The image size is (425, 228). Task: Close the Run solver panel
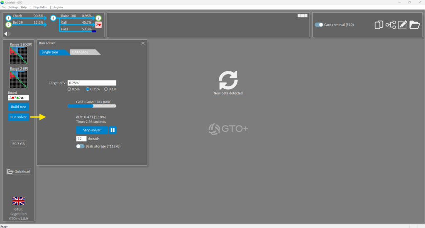coord(143,44)
